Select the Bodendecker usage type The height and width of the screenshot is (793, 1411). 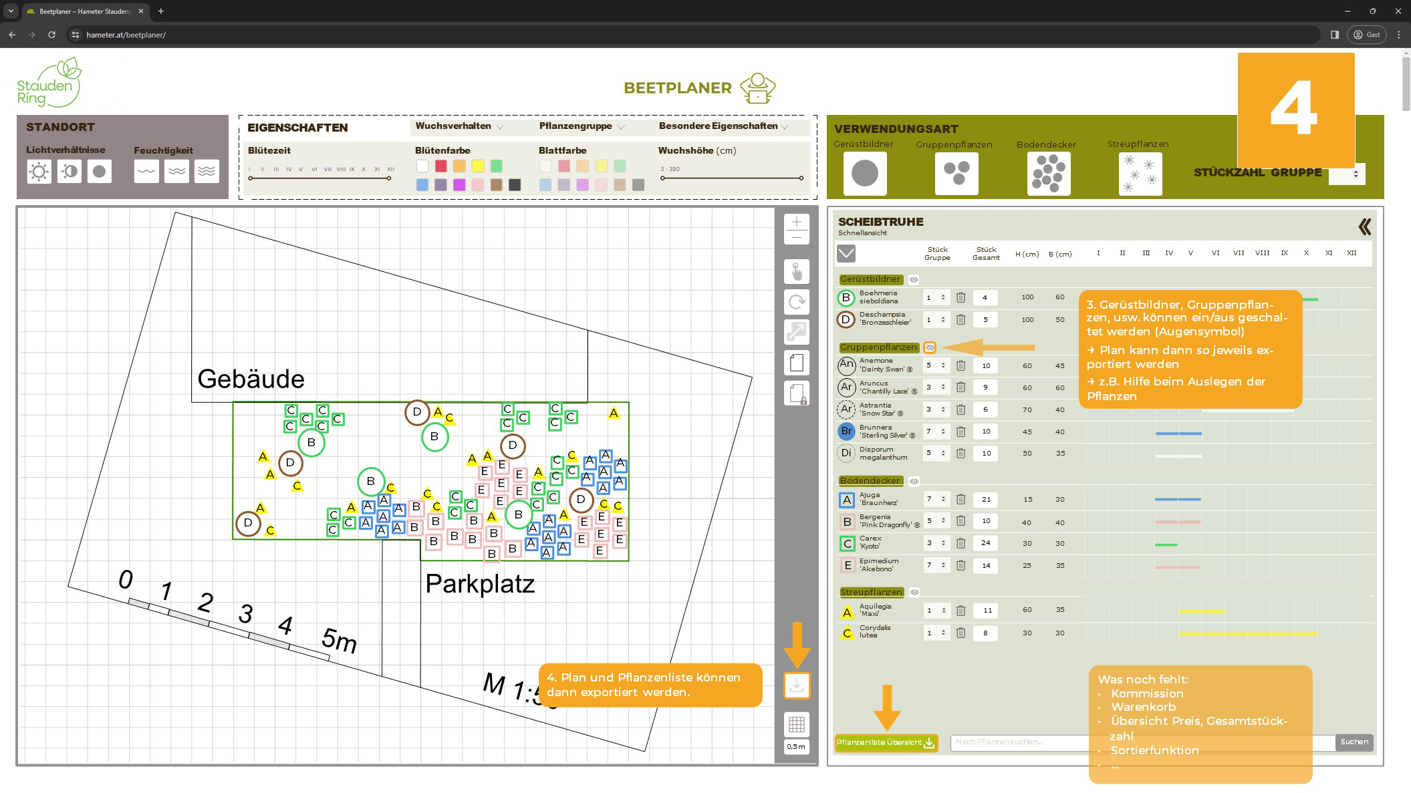[1048, 174]
